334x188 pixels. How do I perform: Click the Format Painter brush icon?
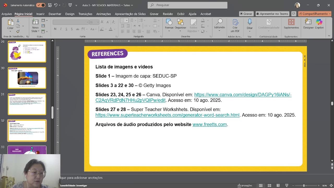[18, 31]
